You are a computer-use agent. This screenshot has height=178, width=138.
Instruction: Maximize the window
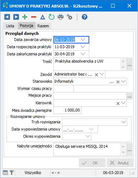tap(113, 6)
